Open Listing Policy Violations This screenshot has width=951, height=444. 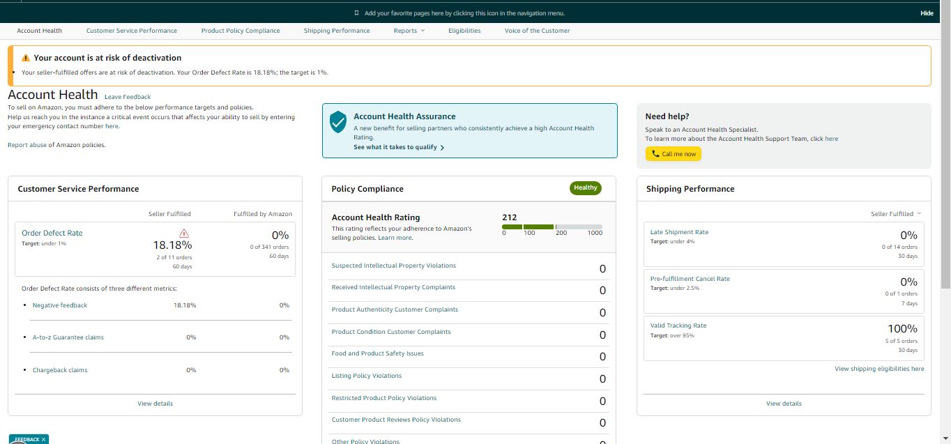(367, 376)
